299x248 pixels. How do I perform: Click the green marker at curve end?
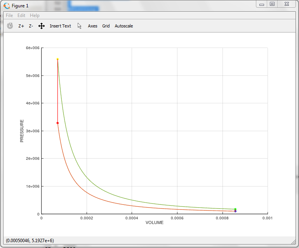(235, 209)
